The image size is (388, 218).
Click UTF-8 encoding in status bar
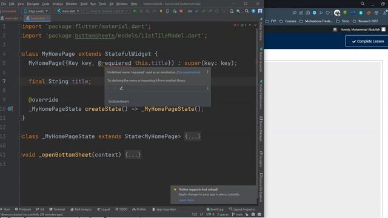(210, 214)
